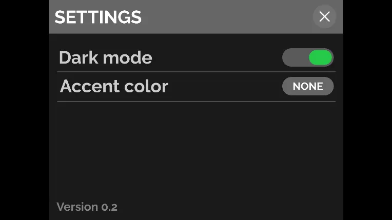Click the divider line below Dark mode
Image resolution: width=392 pixels, height=220 pixels.
pyautogui.click(x=196, y=72)
